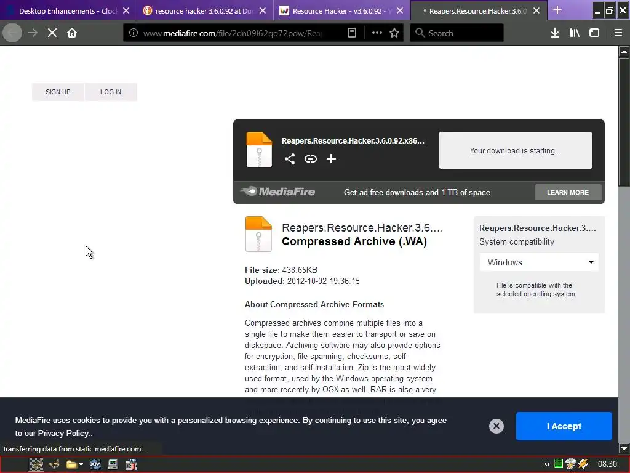Click the 'Your download is starting...' button
Image resolution: width=630 pixels, height=473 pixels.
[515, 150]
